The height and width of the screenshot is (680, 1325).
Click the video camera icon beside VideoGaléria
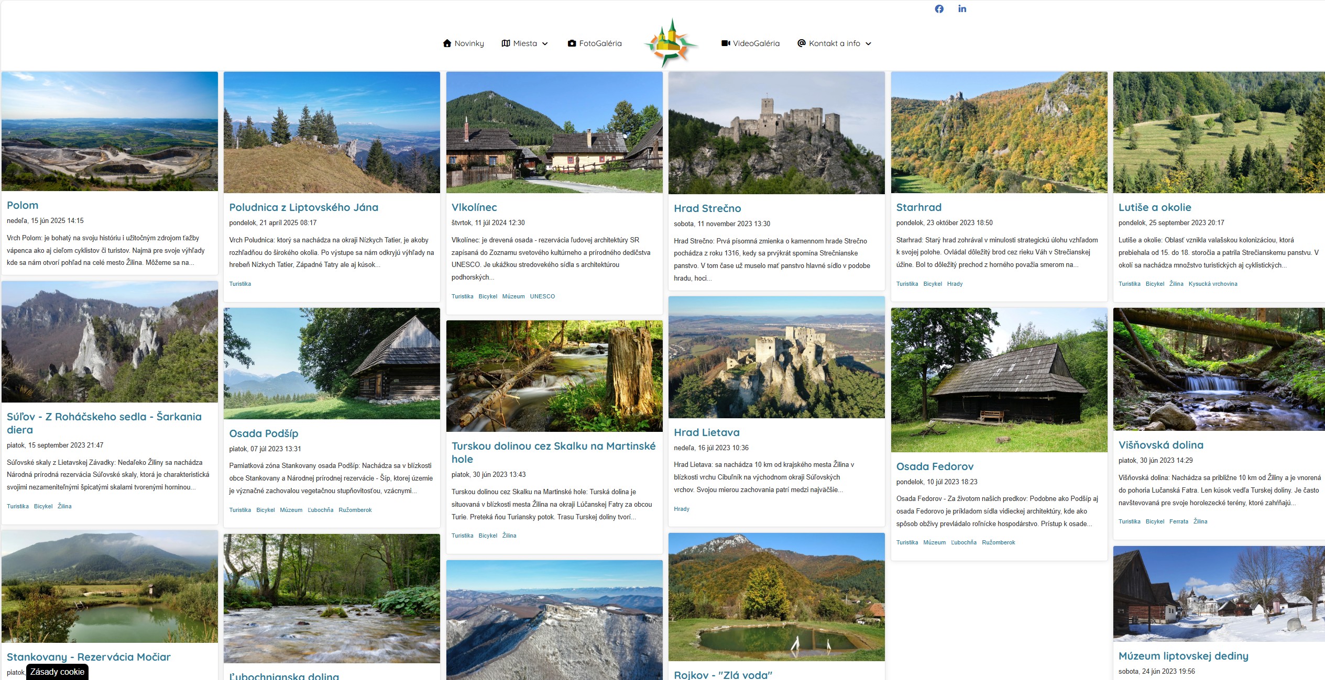[x=726, y=43]
